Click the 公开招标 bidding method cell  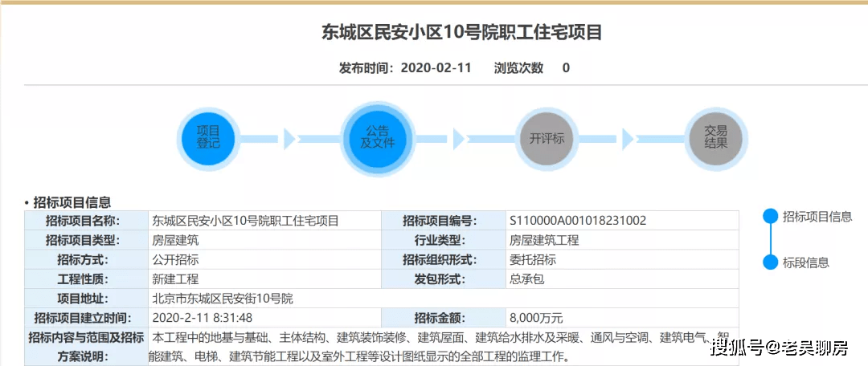175,260
